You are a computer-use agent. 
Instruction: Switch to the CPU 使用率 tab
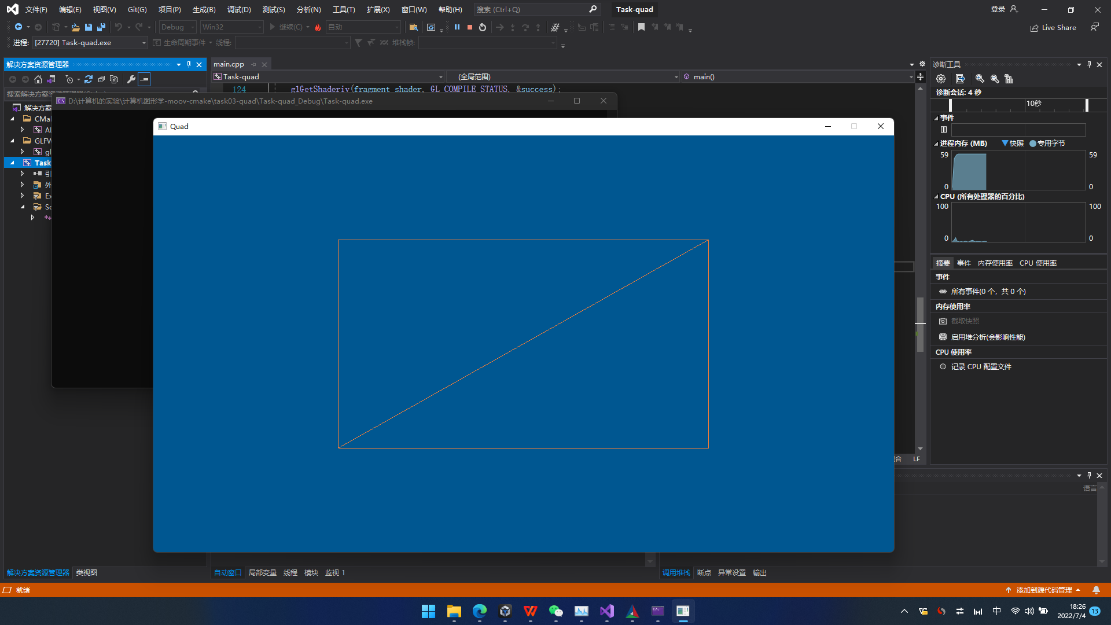pyautogui.click(x=1038, y=263)
